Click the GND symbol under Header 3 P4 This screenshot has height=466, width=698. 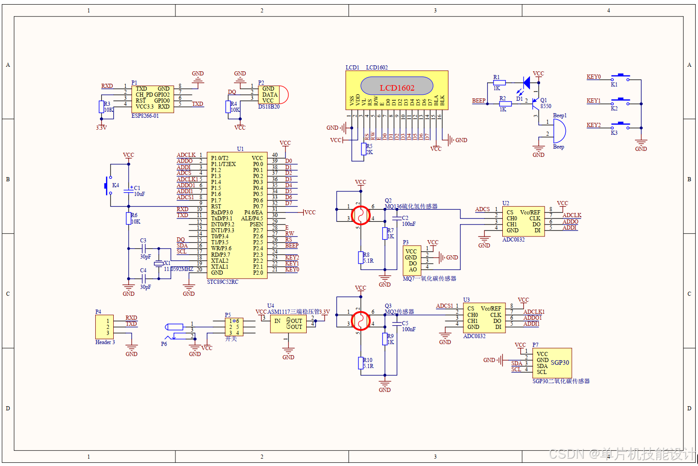coord(132,351)
